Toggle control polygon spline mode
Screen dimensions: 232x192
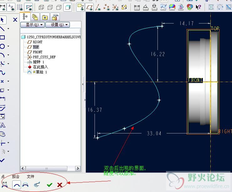click(26, 185)
